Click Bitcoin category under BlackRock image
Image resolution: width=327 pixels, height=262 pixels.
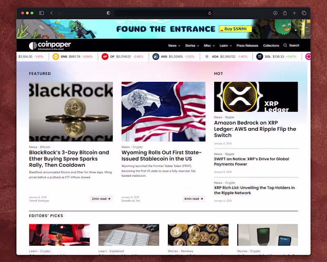tap(45, 147)
